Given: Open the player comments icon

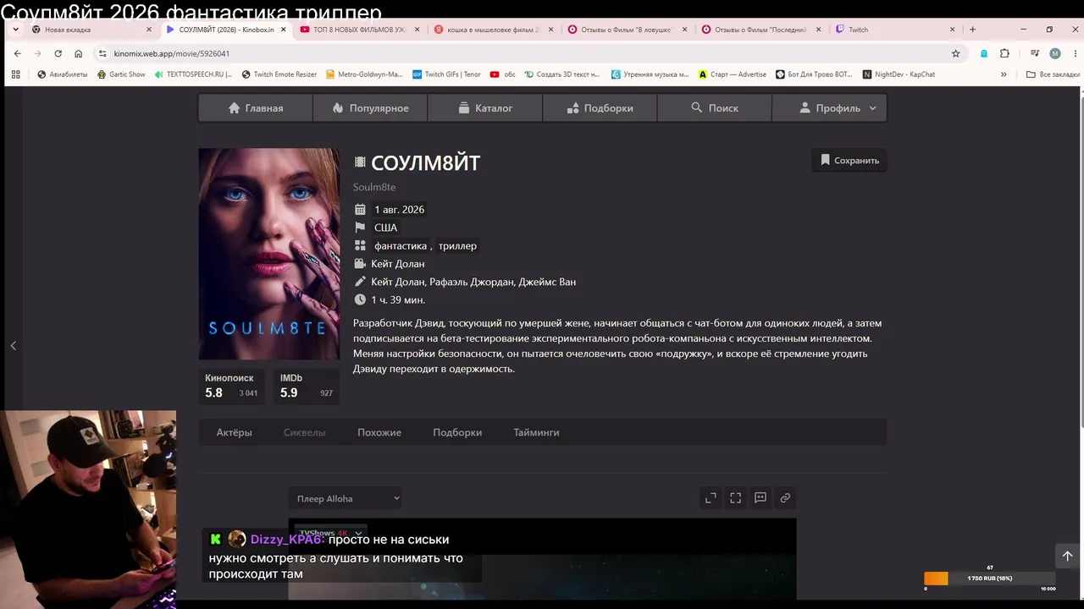Looking at the screenshot, I should [x=760, y=498].
